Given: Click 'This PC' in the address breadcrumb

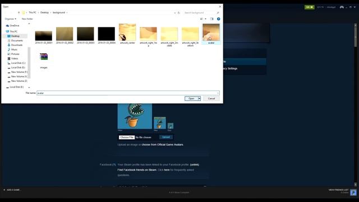Looking at the screenshot, I should click(x=33, y=12).
